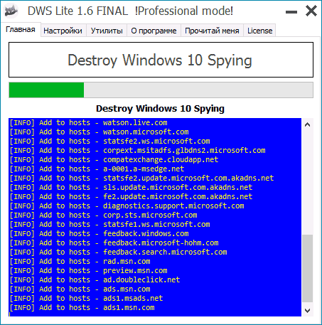
Task: Click the log scrollbar up arrow
Action: [307, 124]
